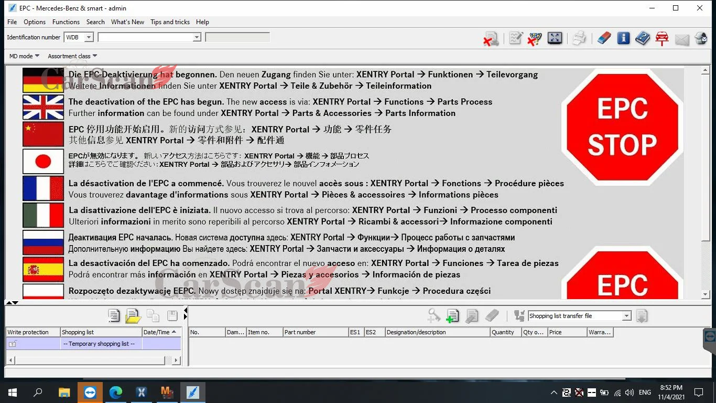Click the notice panel scrollbar down arrow

point(706,294)
